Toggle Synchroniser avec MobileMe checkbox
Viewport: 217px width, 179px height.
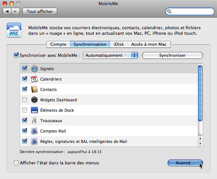click(16, 55)
